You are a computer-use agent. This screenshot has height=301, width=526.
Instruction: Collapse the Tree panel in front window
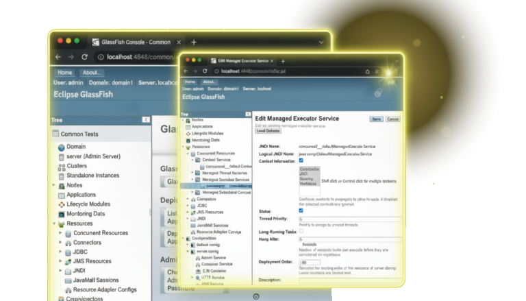point(248,115)
